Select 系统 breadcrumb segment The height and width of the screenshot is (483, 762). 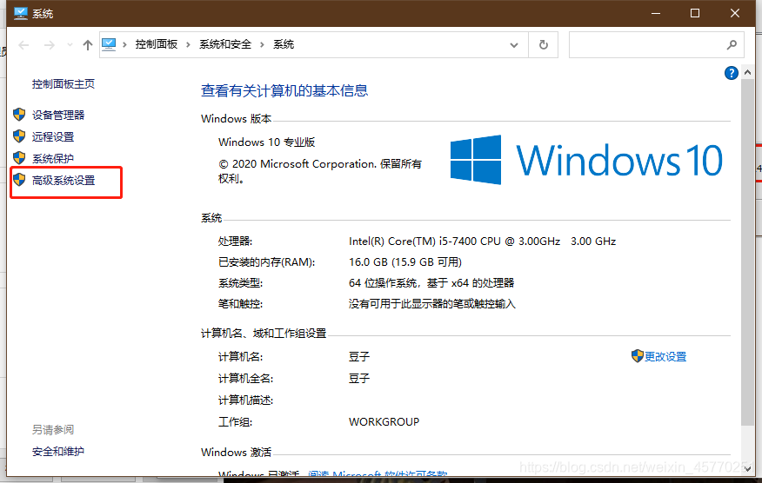[x=284, y=44]
